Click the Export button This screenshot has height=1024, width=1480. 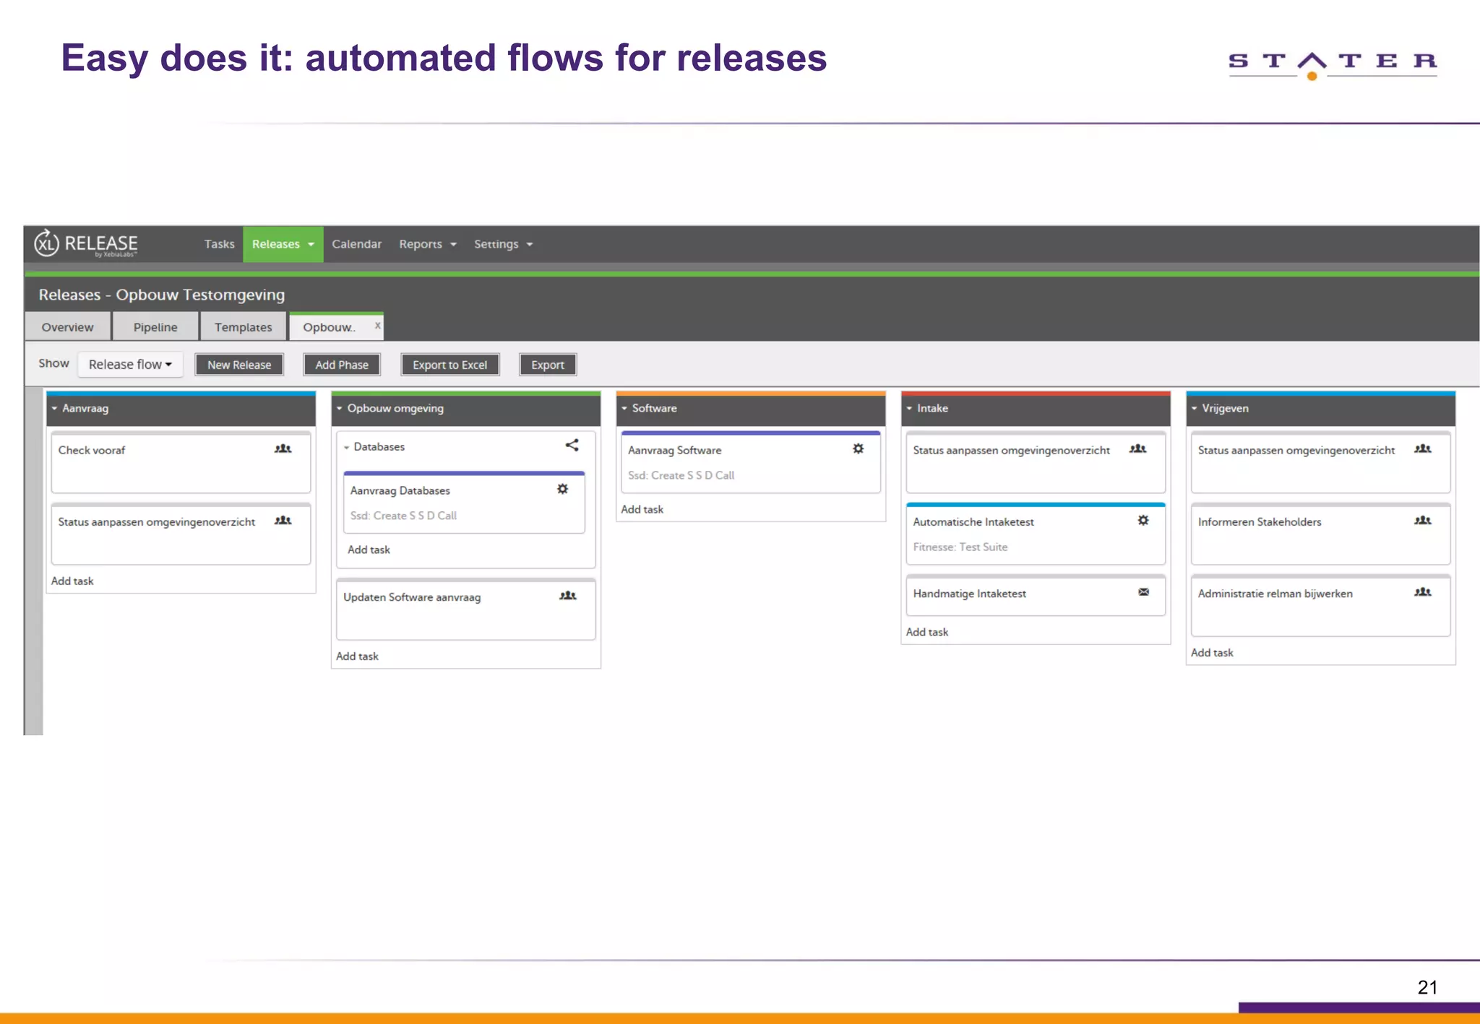point(548,365)
